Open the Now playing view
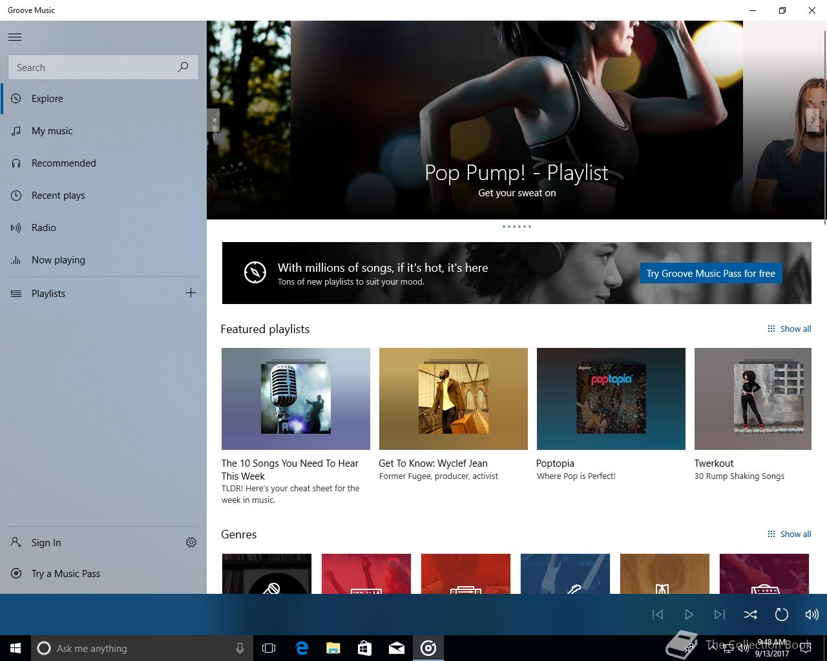 103,260
